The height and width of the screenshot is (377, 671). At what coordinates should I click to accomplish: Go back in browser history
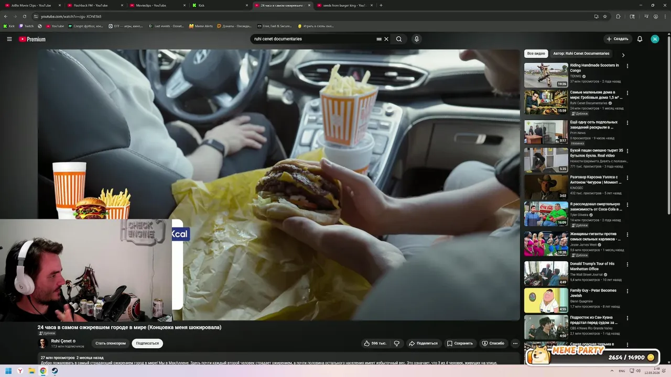(x=6, y=16)
